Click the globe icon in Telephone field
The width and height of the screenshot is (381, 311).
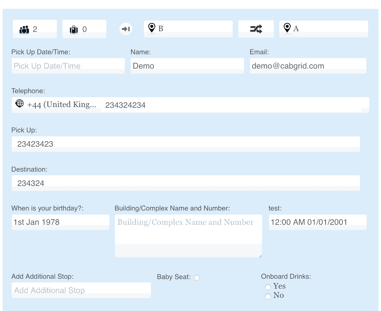coord(20,103)
